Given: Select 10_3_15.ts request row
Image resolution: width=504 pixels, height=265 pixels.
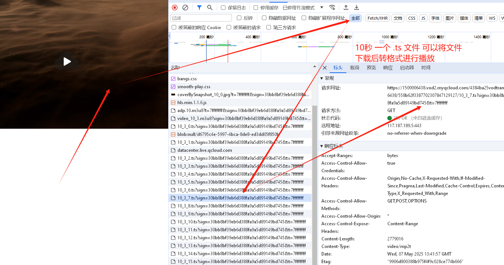Looking at the screenshot, I should pos(240,262).
